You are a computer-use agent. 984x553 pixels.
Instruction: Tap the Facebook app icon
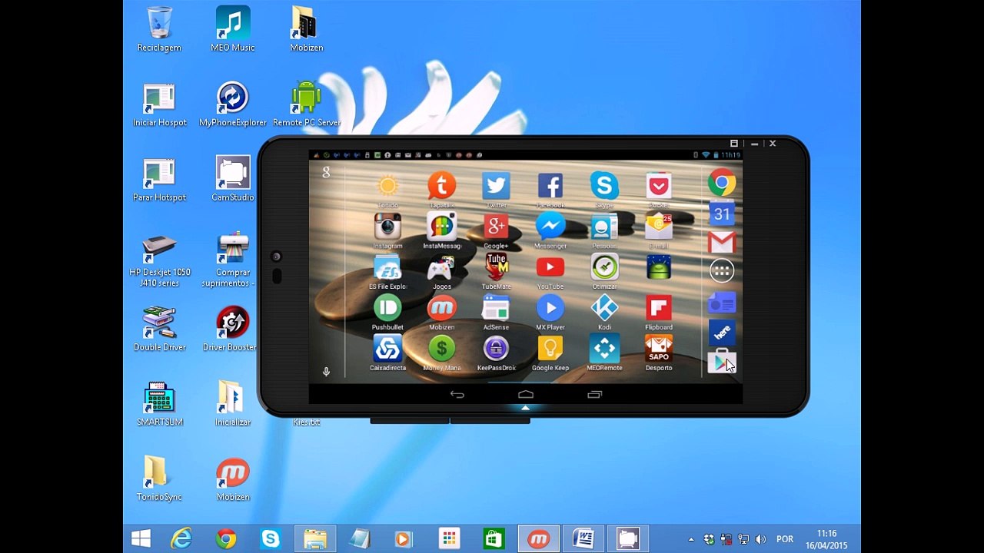(550, 186)
